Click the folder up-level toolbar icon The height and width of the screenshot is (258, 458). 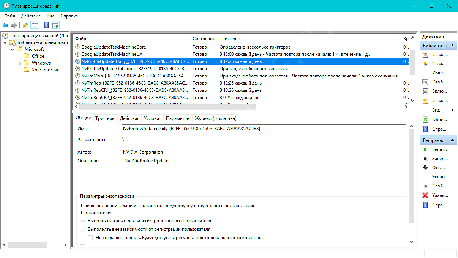pos(25,25)
